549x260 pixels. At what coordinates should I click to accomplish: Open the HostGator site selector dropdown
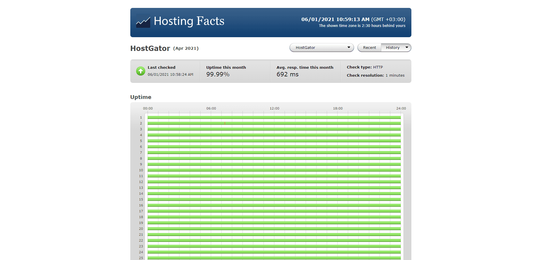[x=322, y=47]
